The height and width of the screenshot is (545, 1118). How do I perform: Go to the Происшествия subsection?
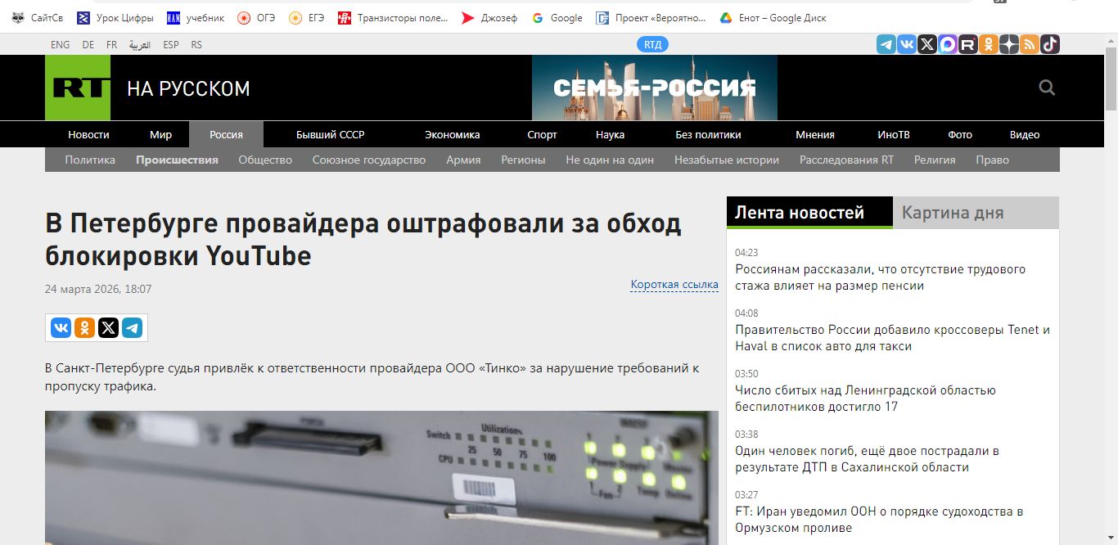177,160
